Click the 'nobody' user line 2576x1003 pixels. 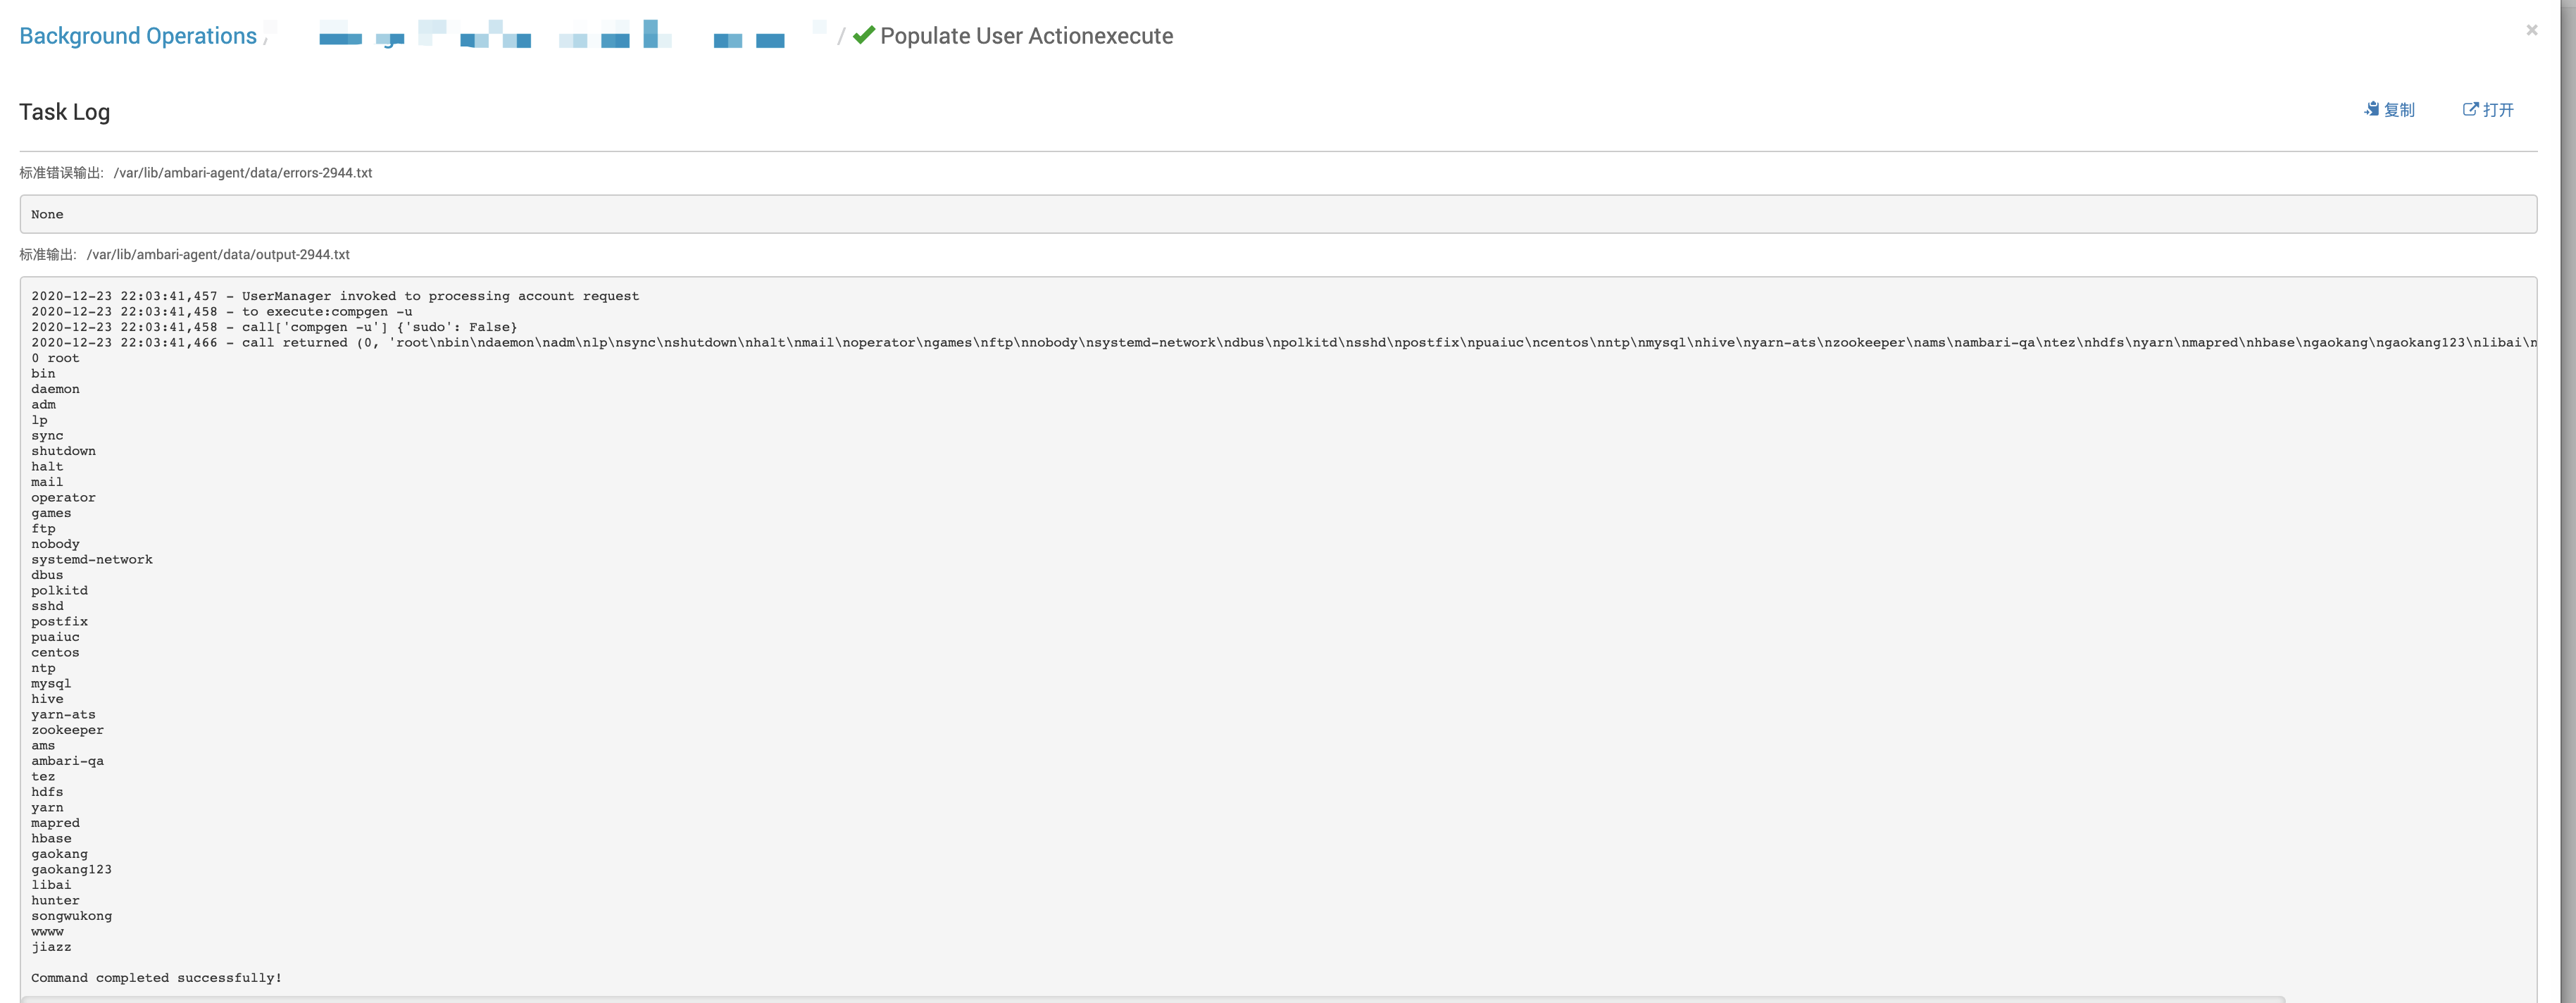tap(55, 544)
